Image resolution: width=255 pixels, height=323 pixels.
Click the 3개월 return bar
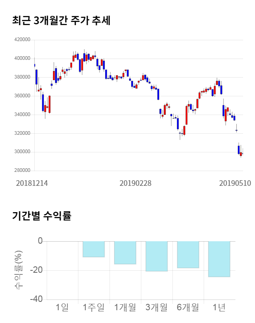tap(157, 256)
